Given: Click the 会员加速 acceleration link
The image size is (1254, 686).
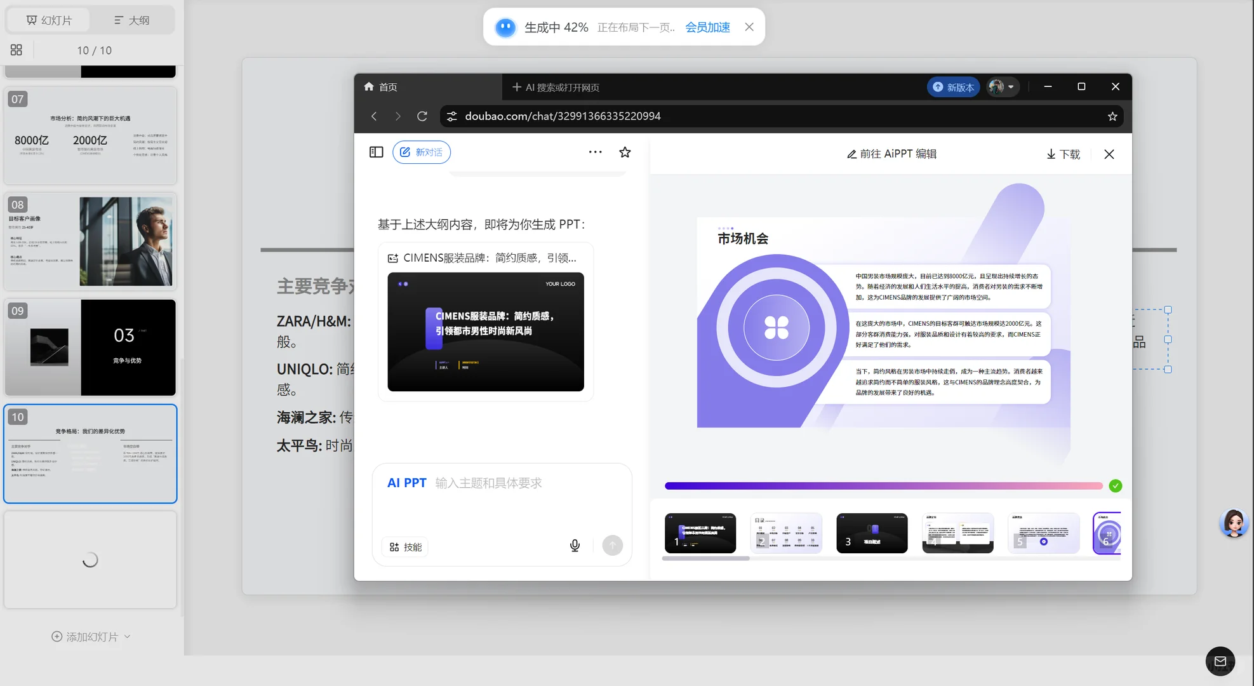Looking at the screenshot, I should (707, 27).
